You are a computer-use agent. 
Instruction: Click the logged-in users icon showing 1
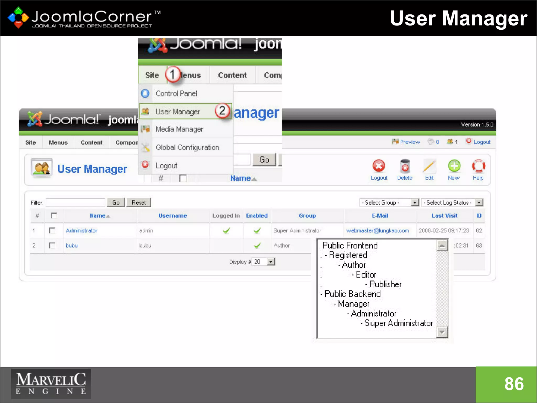450,142
